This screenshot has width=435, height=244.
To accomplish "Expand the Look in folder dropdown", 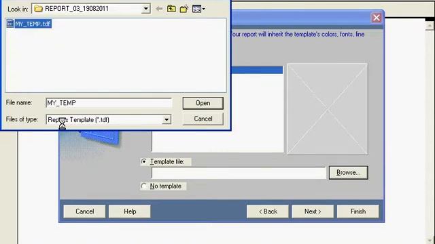I will (145, 9).
